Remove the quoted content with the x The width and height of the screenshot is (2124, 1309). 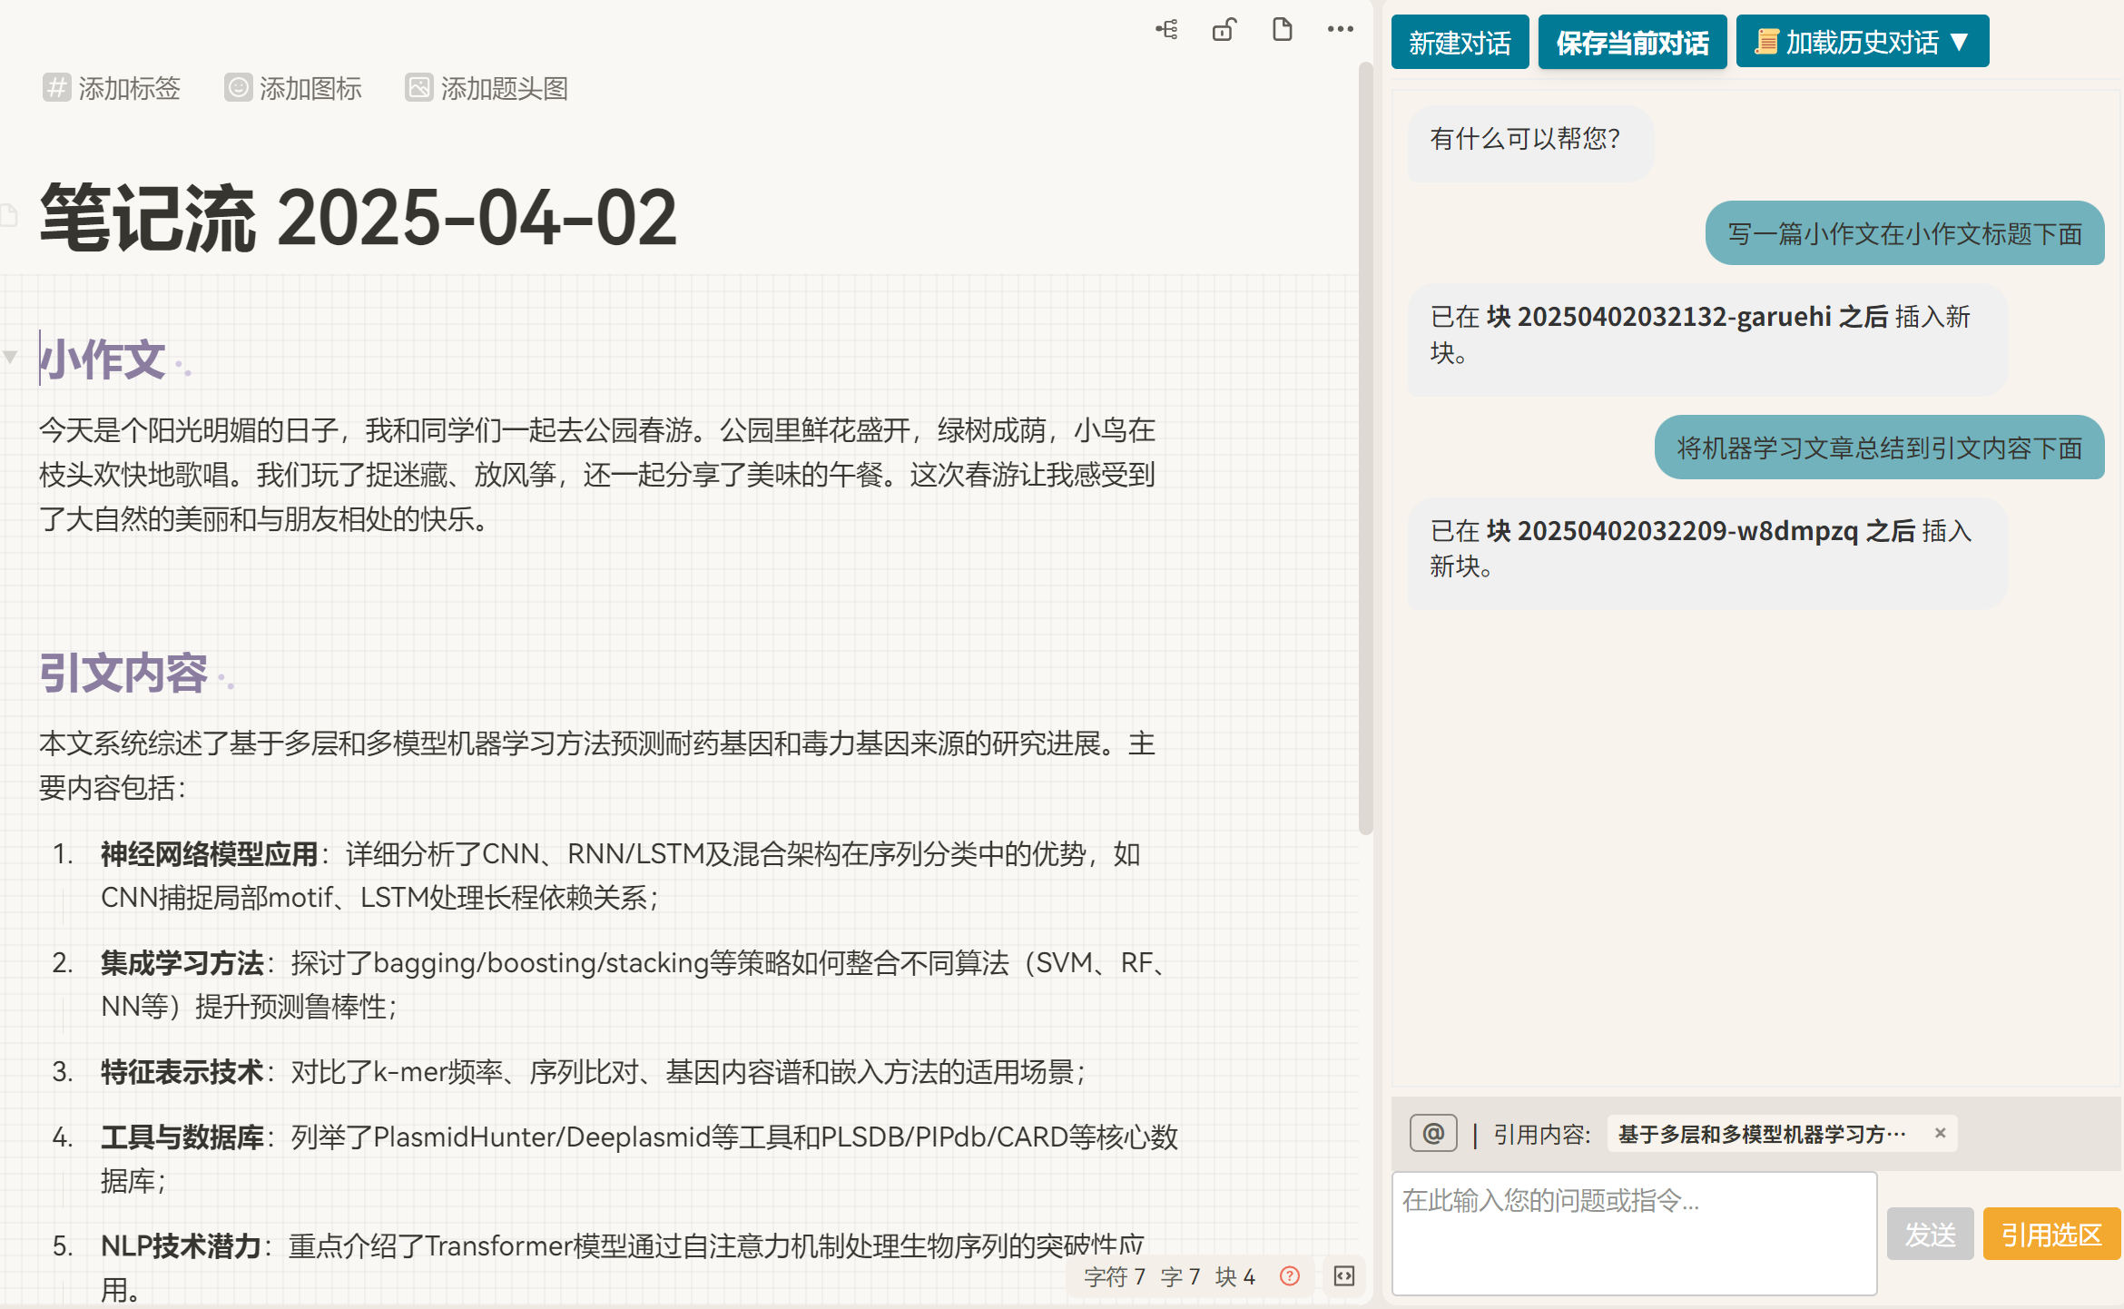[x=1940, y=1133]
